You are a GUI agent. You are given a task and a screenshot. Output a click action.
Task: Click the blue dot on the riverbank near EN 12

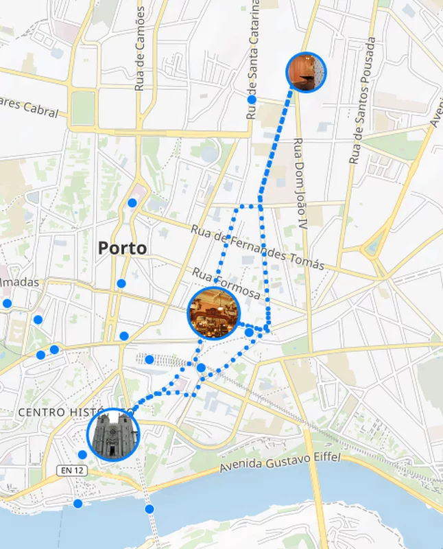77,504
